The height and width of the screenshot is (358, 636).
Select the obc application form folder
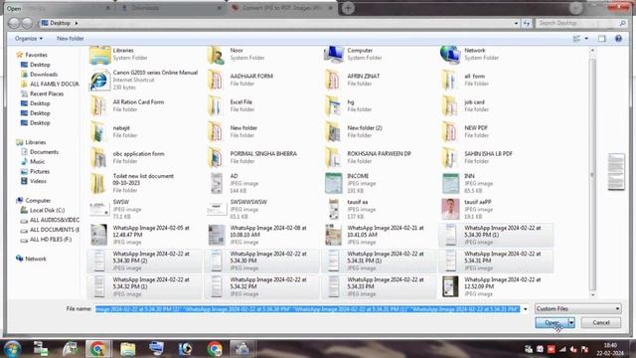point(143,157)
